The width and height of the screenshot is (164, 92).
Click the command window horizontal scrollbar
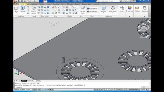tap(145, 87)
